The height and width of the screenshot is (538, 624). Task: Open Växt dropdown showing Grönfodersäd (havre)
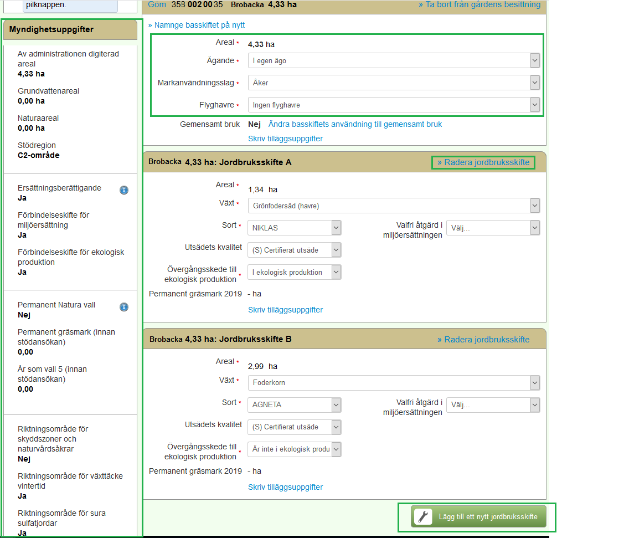[394, 206]
